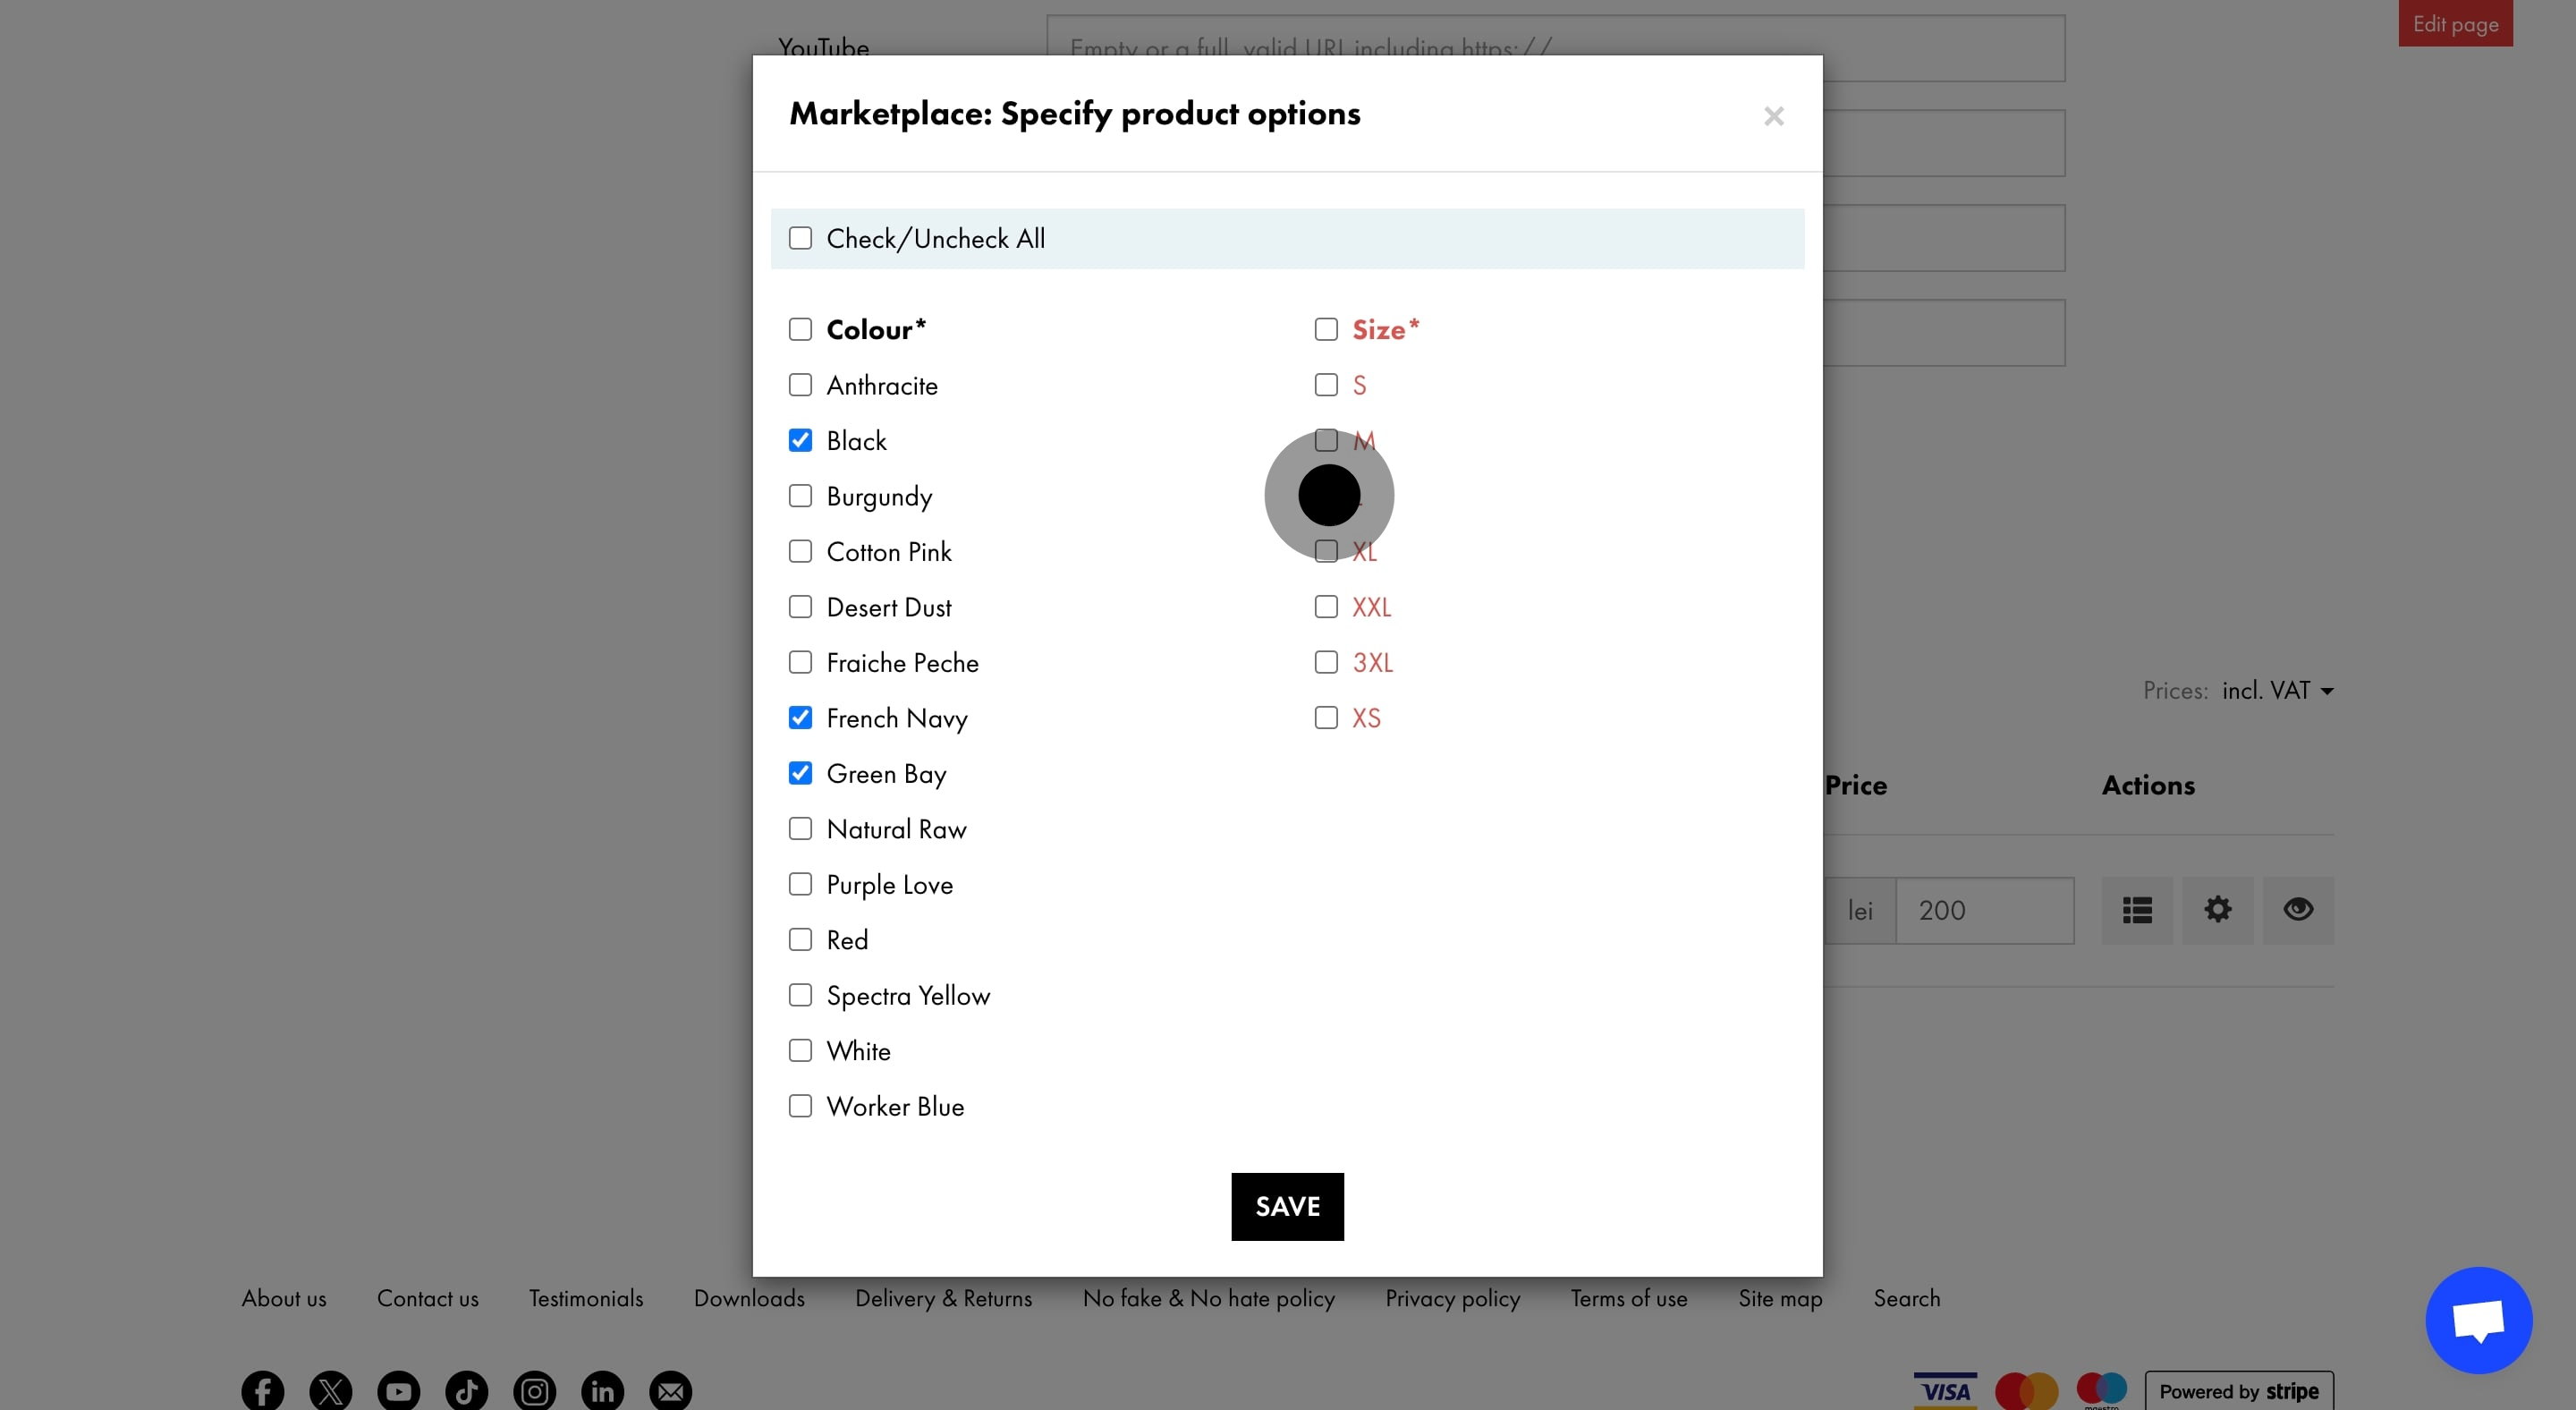2576x1410 pixels.
Task: Click the Instagram footer icon
Action: [x=534, y=1390]
